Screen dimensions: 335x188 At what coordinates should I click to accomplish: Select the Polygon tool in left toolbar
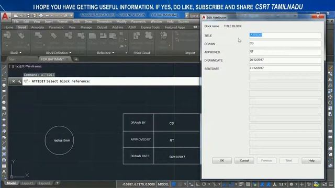[4, 85]
